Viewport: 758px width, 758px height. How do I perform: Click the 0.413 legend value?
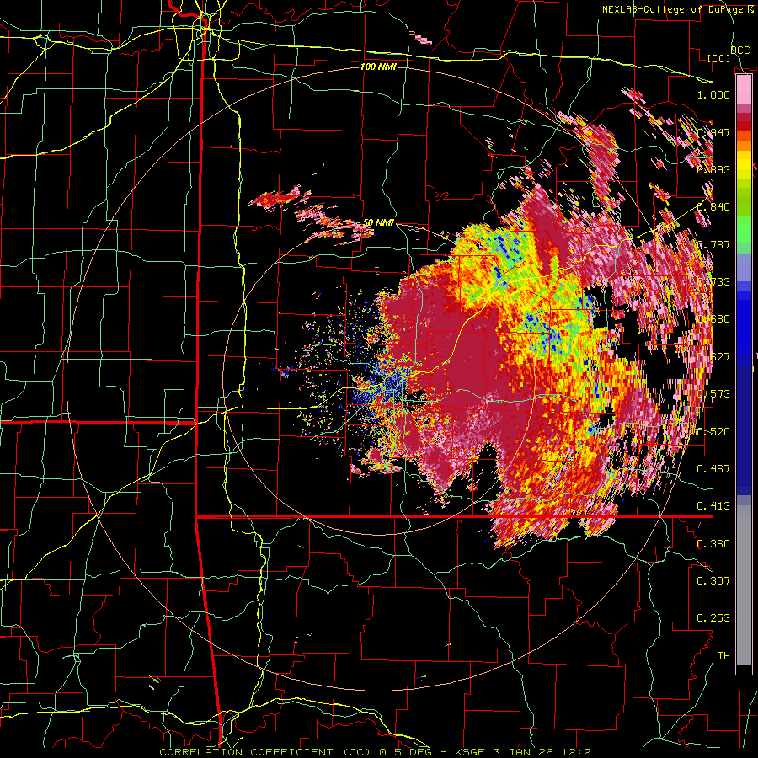tap(713, 505)
